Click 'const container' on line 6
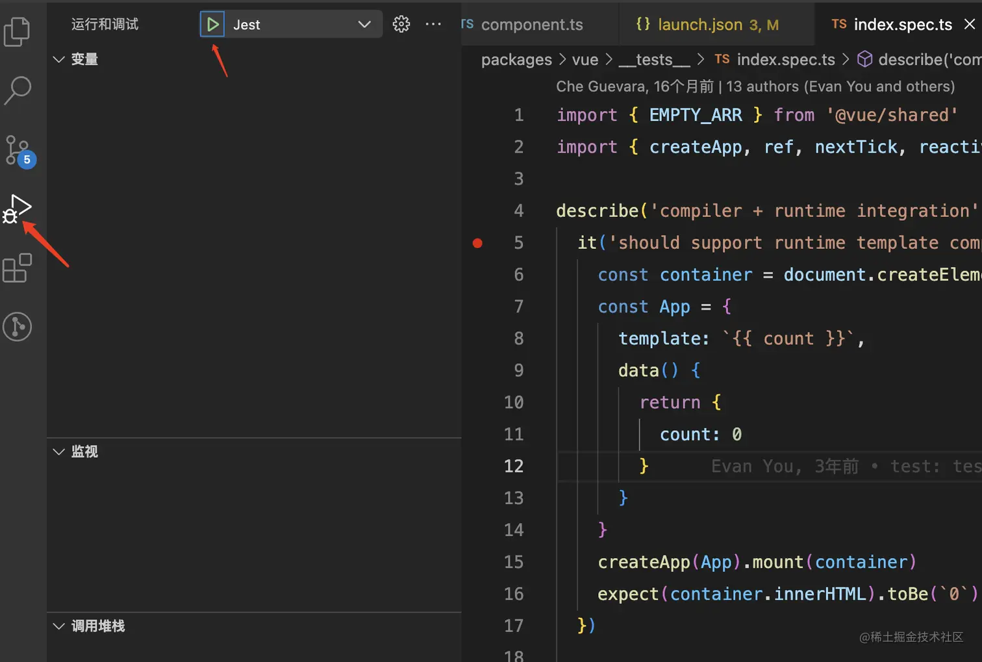Screen dimensions: 982x662 click(x=675, y=275)
